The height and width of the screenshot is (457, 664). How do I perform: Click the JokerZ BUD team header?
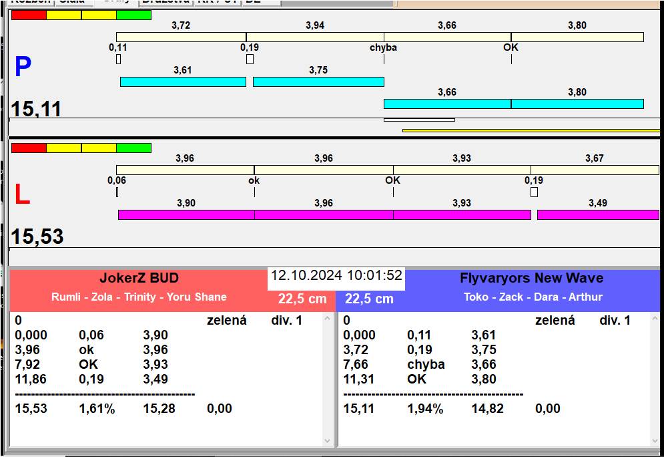click(139, 278)
